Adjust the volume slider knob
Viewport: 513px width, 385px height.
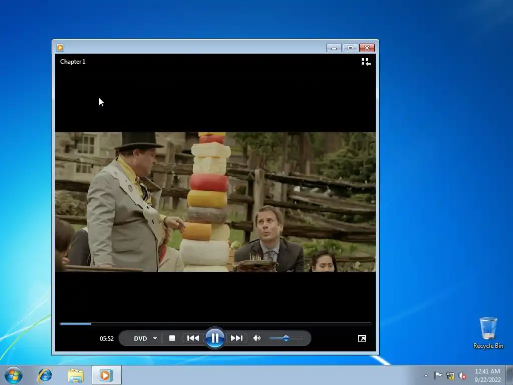pos(286,338)
